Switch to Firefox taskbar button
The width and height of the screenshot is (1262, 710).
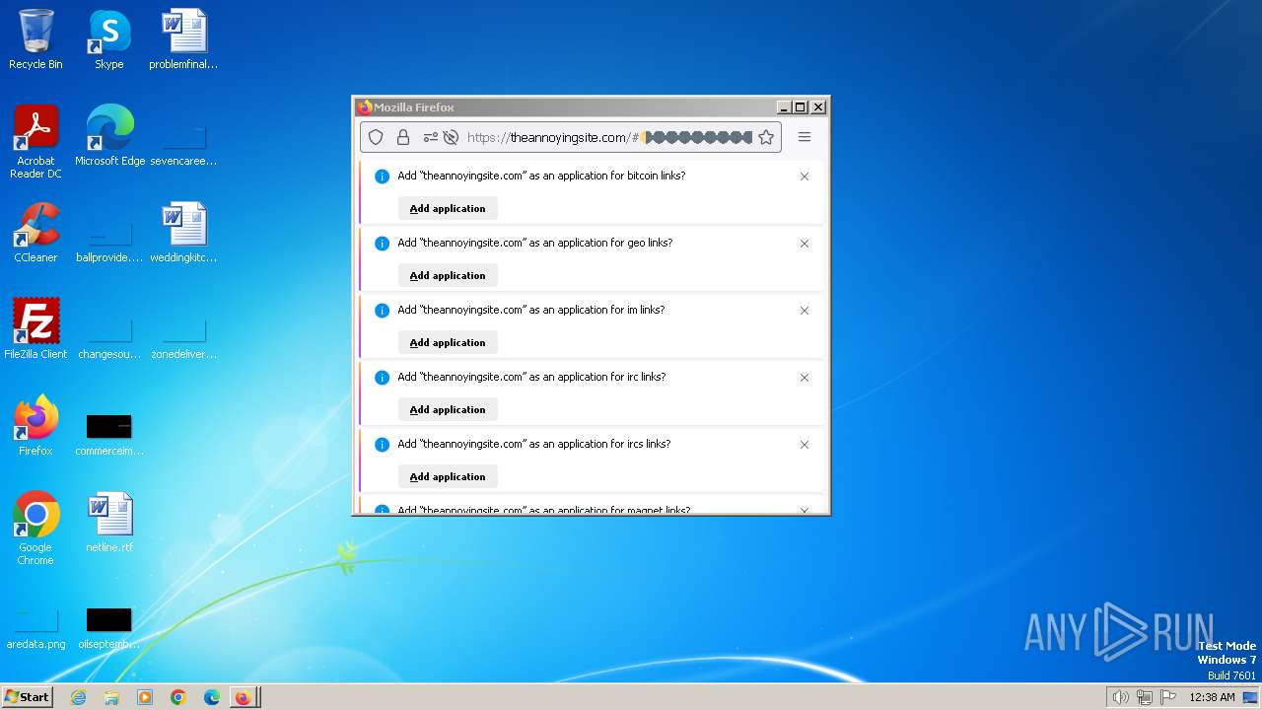point(244,697)
